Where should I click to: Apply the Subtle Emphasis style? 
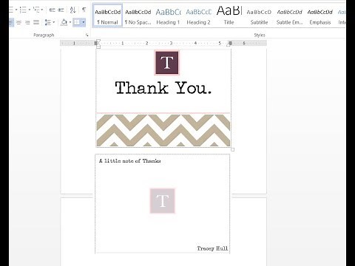(x=289, y=16)
